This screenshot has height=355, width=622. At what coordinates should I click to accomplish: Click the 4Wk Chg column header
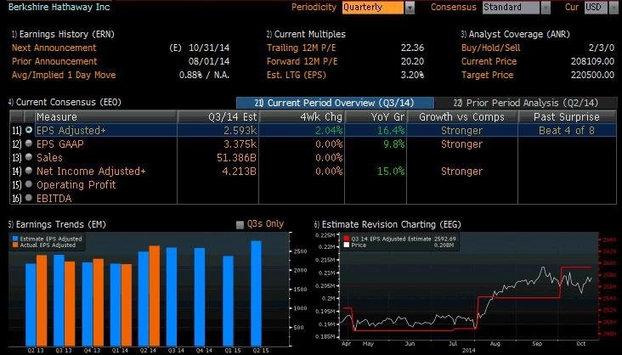[302, 116]
